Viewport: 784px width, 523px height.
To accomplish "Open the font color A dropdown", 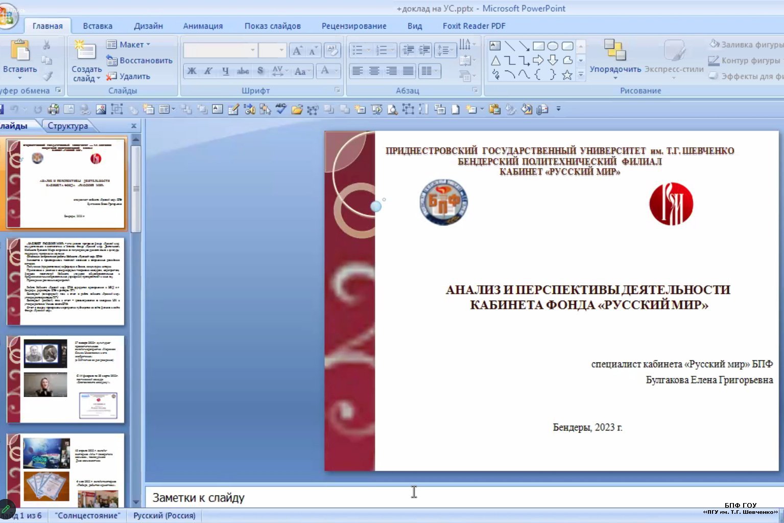I will click(x=328, y=71).
